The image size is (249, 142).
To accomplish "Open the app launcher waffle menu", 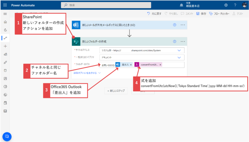I will (x=5, y=5).
